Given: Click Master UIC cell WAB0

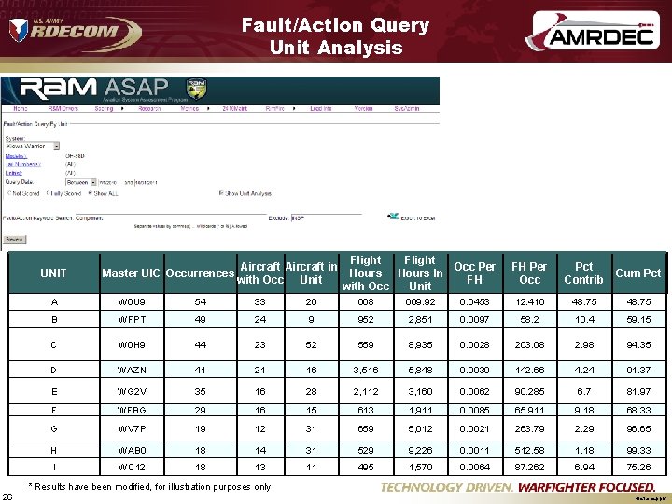Looking at the screenshot, I should (x=132, y=451).
